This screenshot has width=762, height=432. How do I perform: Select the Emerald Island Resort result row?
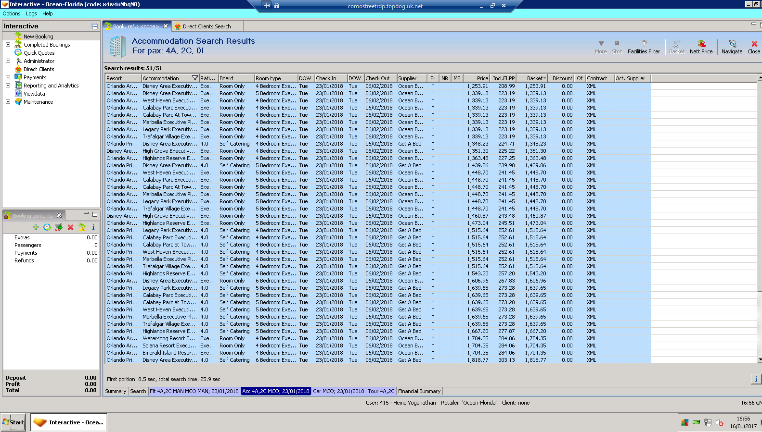pyautogui.click(x=378, y=353)
